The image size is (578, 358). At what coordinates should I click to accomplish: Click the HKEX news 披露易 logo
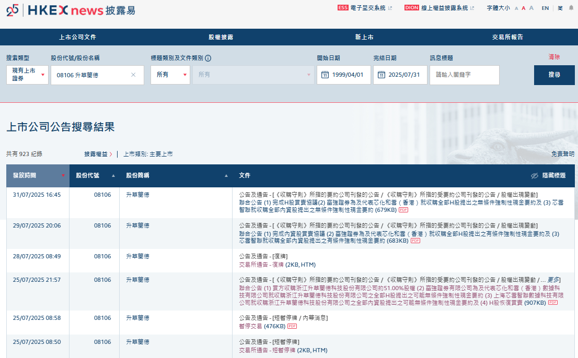pos(73,9)
